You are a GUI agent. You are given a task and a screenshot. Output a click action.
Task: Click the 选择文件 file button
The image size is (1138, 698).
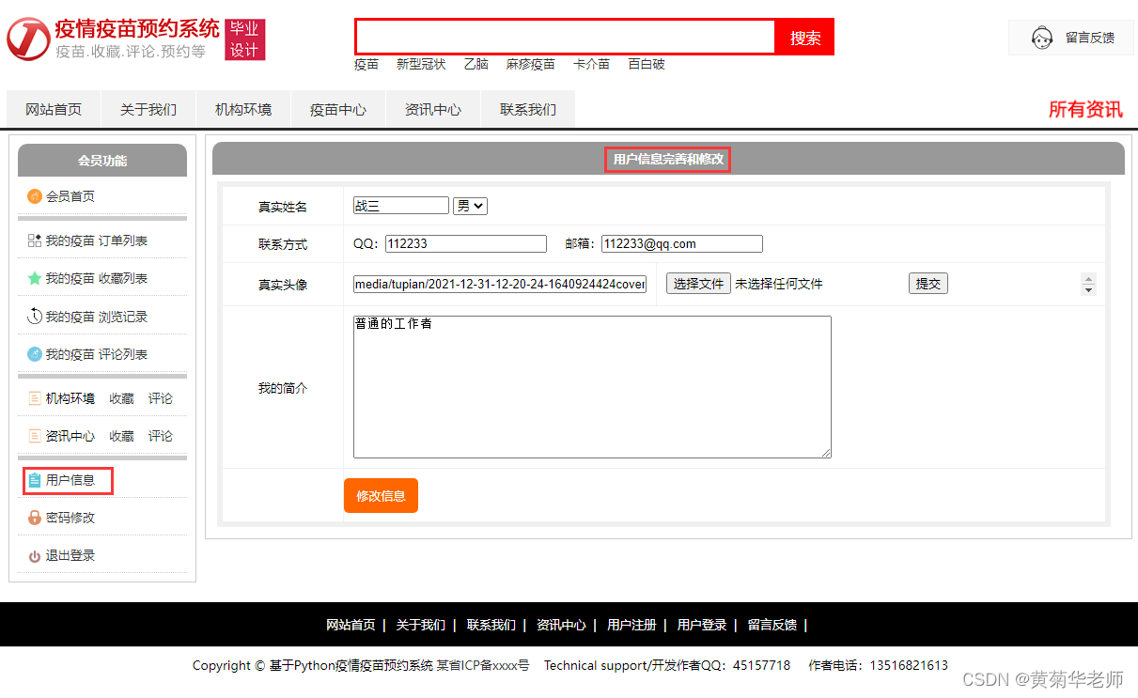point(698,284)
